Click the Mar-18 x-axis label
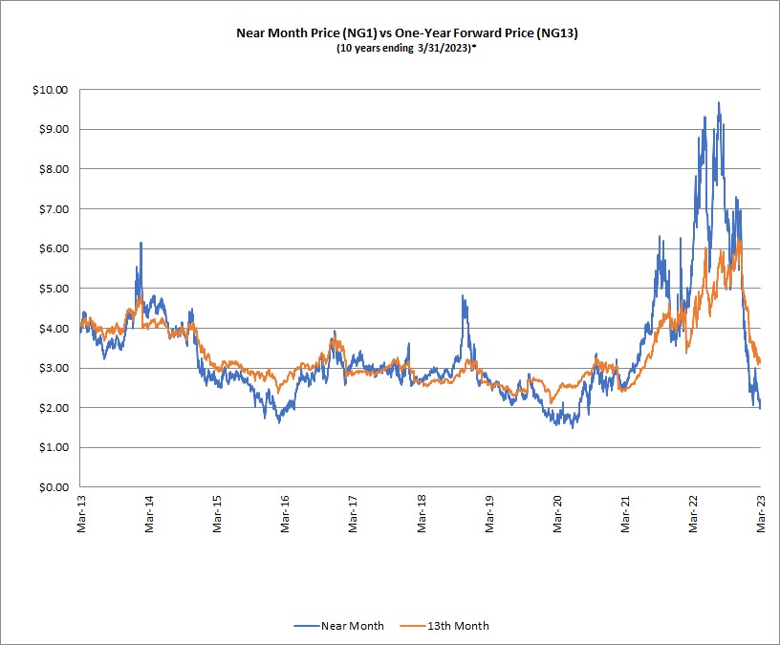 (421, 514)
